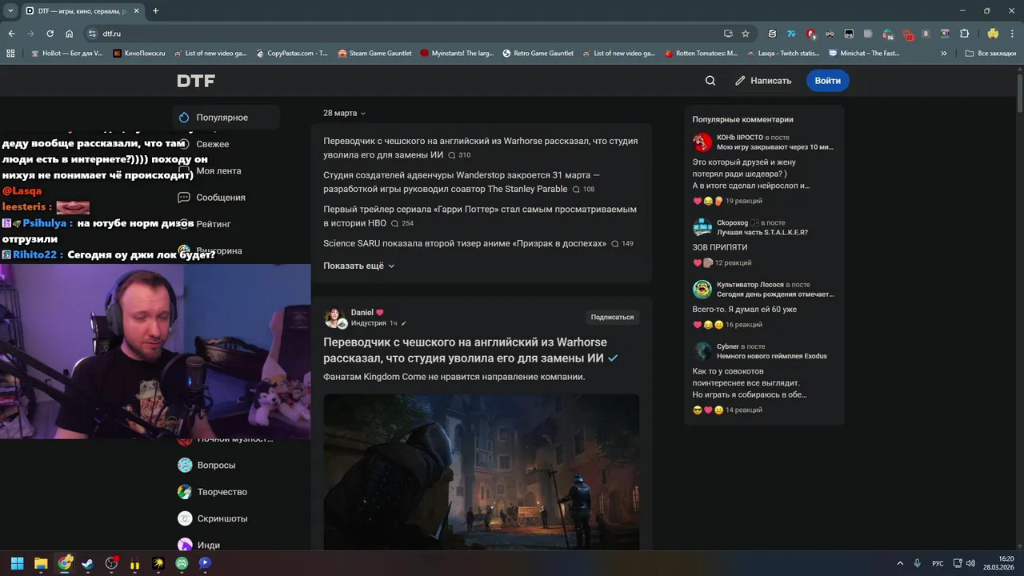Open comments count 310 on Warhorse news

pos(459,155)
